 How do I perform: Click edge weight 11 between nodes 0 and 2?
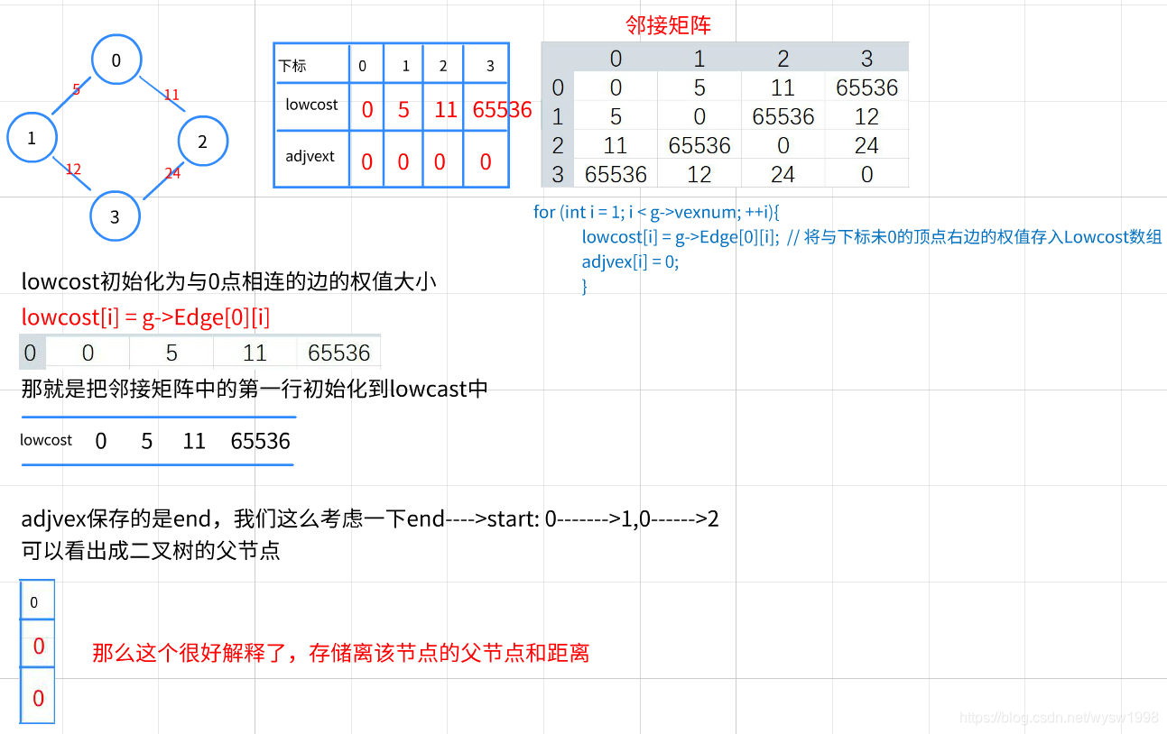tap(171, 95)
